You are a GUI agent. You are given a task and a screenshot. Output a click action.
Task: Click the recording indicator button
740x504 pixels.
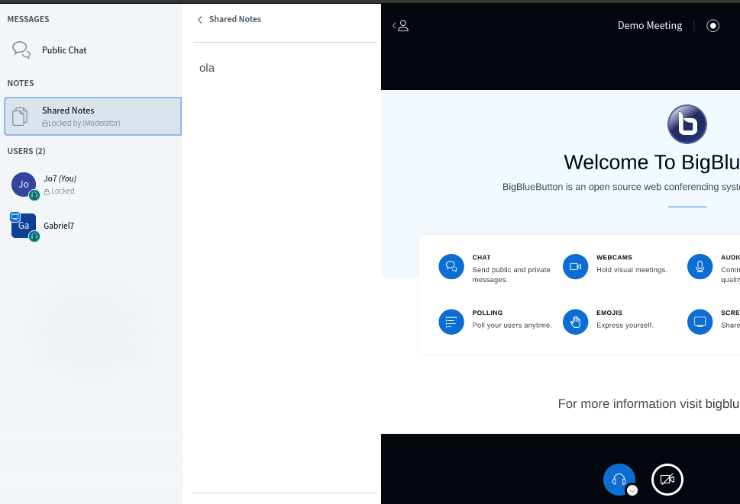tap(713, 25)
